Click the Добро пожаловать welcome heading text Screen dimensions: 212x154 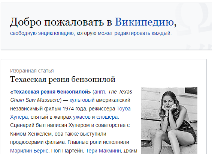[57, 22]
